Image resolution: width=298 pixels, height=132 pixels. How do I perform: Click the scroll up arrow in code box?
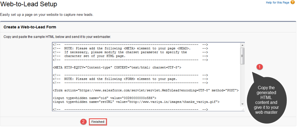[242, 44]
